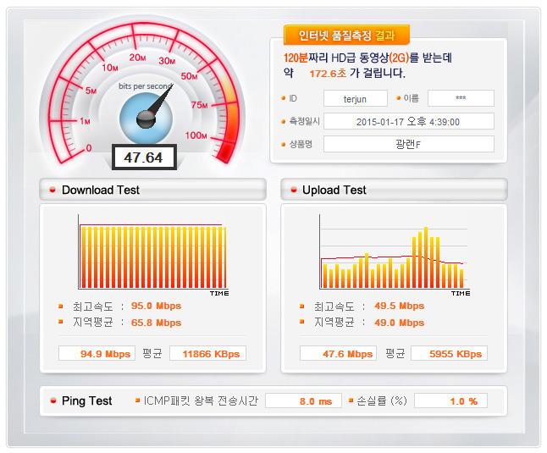Image resolution: width=547 pixels, height=453 pixels.
Task: Click the 100M mark on the gauge
Action: tap(196, 135)
